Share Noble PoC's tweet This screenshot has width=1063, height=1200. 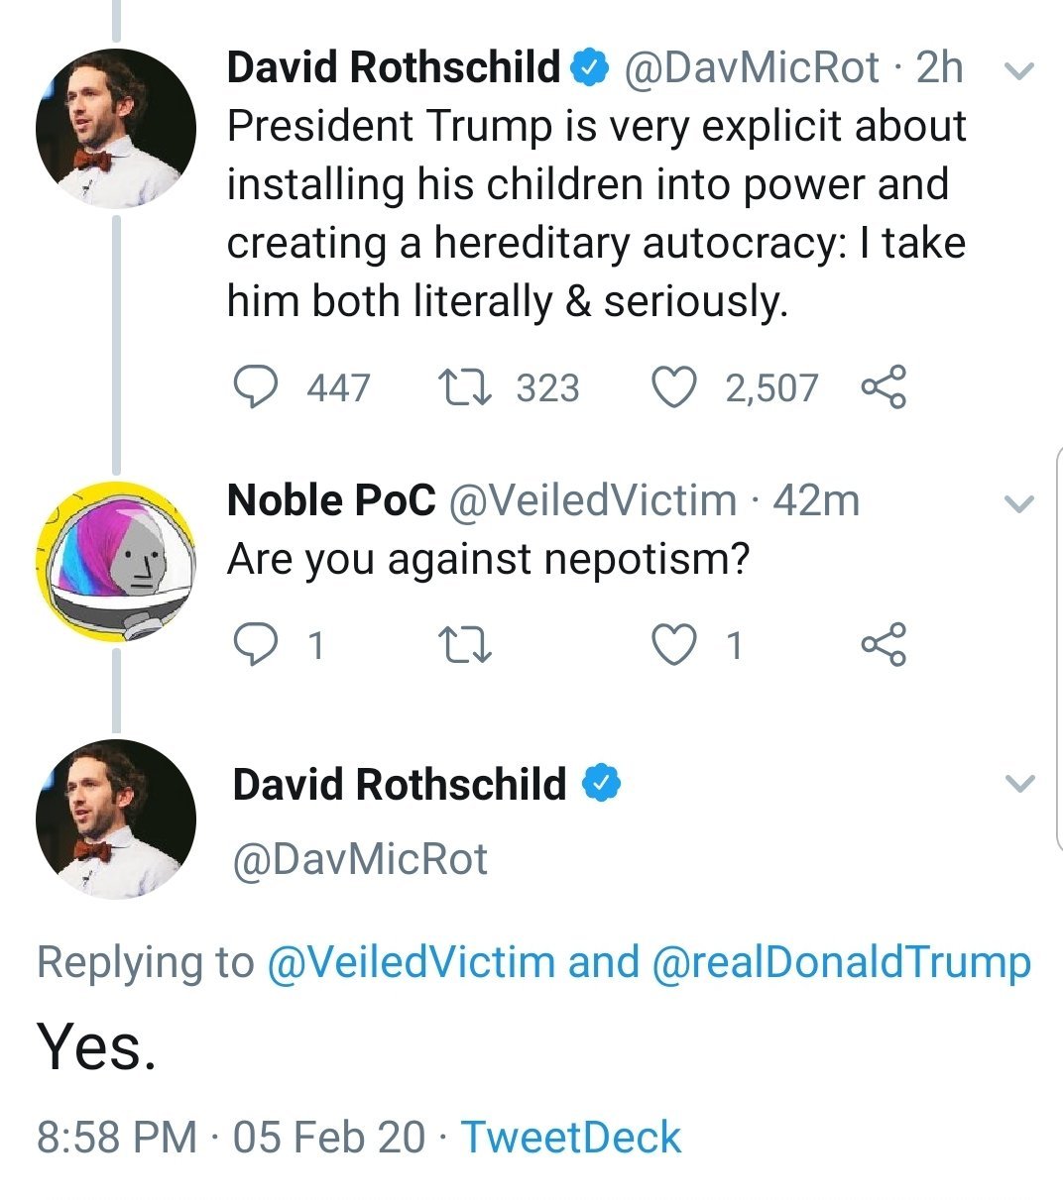pyautogui.click(x=883, y=645)
